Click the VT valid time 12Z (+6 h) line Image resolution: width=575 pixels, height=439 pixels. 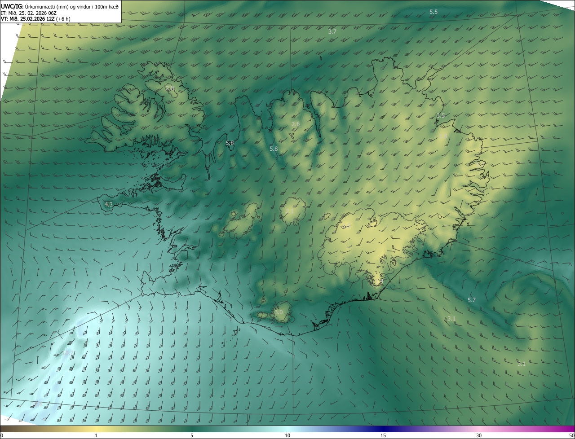(35, 19)
